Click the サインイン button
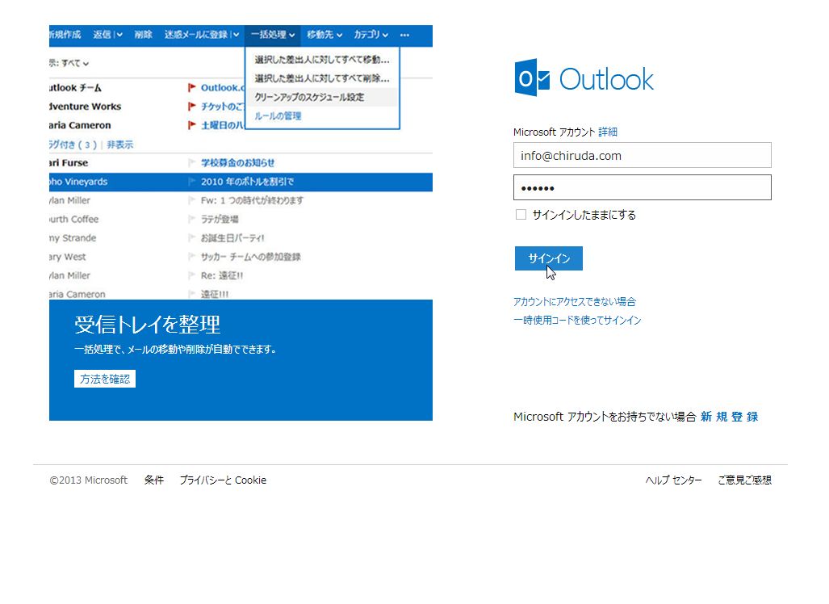Screen dimensions: 829x604 pyautogui.click(x=549, y=258)
